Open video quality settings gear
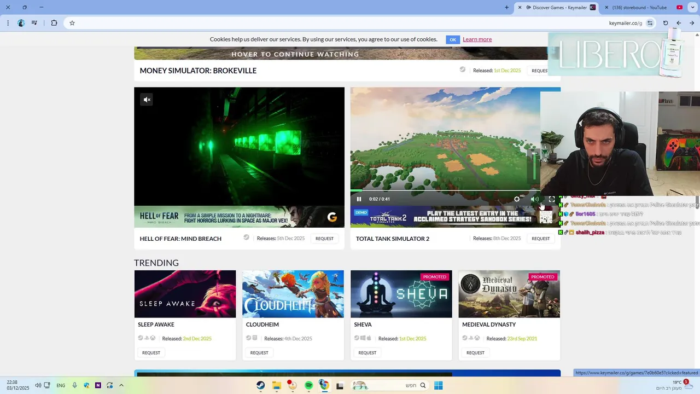Image resolution: width=700 pixels, height=394 pixels. (517, 199)
